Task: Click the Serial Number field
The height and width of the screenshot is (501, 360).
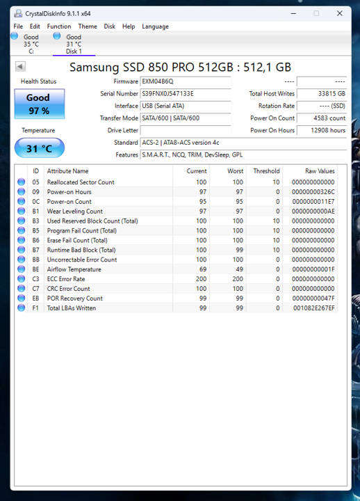Action: (186, 93)
